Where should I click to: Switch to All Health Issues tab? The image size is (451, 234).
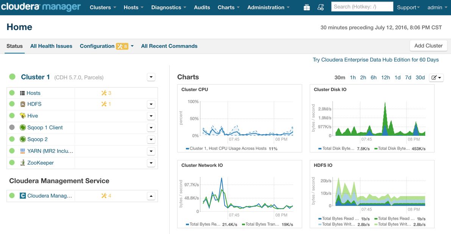(x=51, y=46)
